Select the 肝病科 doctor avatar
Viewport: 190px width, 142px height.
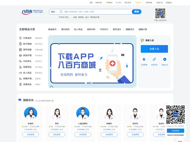tap(31, 114)
